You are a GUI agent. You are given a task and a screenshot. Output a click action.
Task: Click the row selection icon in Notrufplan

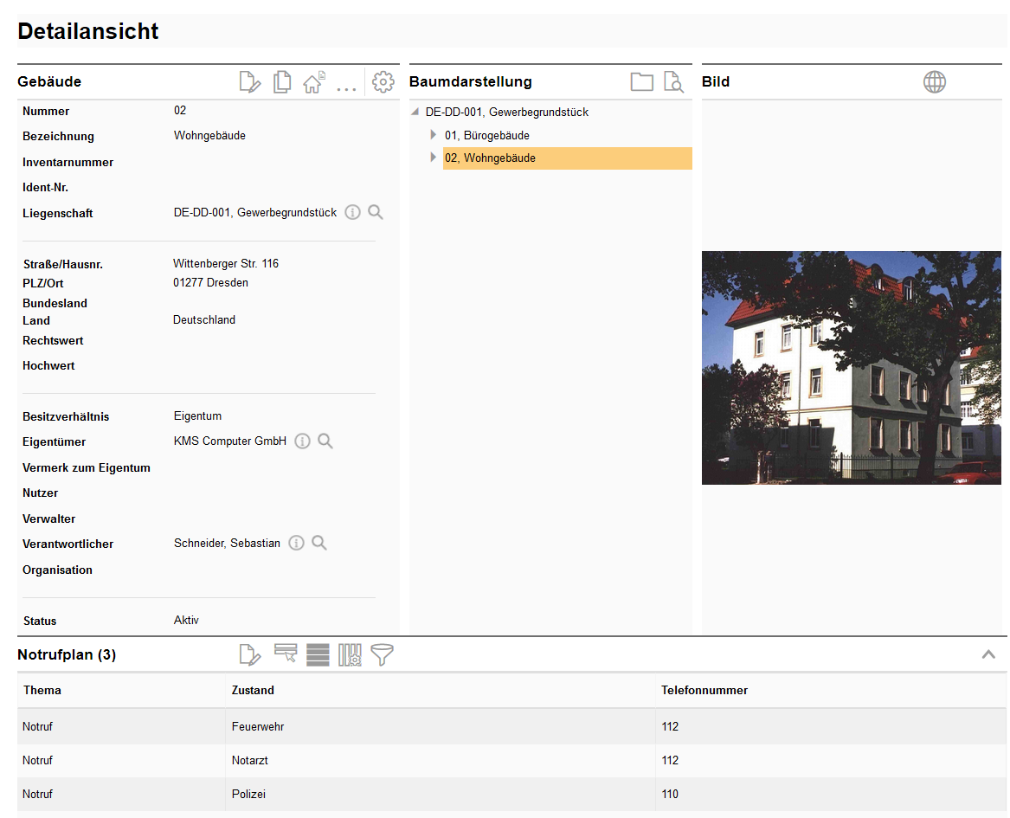click(x=286, y=654)
